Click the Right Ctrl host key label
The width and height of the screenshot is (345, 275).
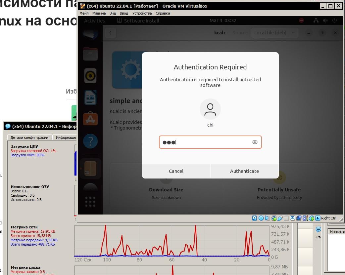pos(328,218)
